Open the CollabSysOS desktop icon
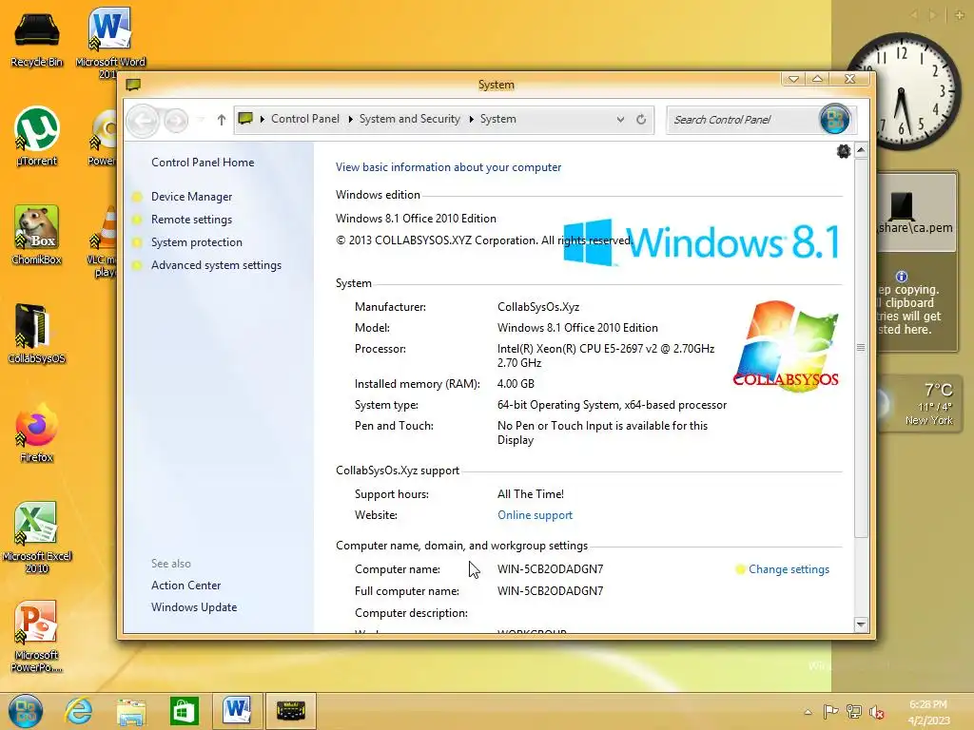This screenshot has height=730, width=974. (x=37, y=334)
